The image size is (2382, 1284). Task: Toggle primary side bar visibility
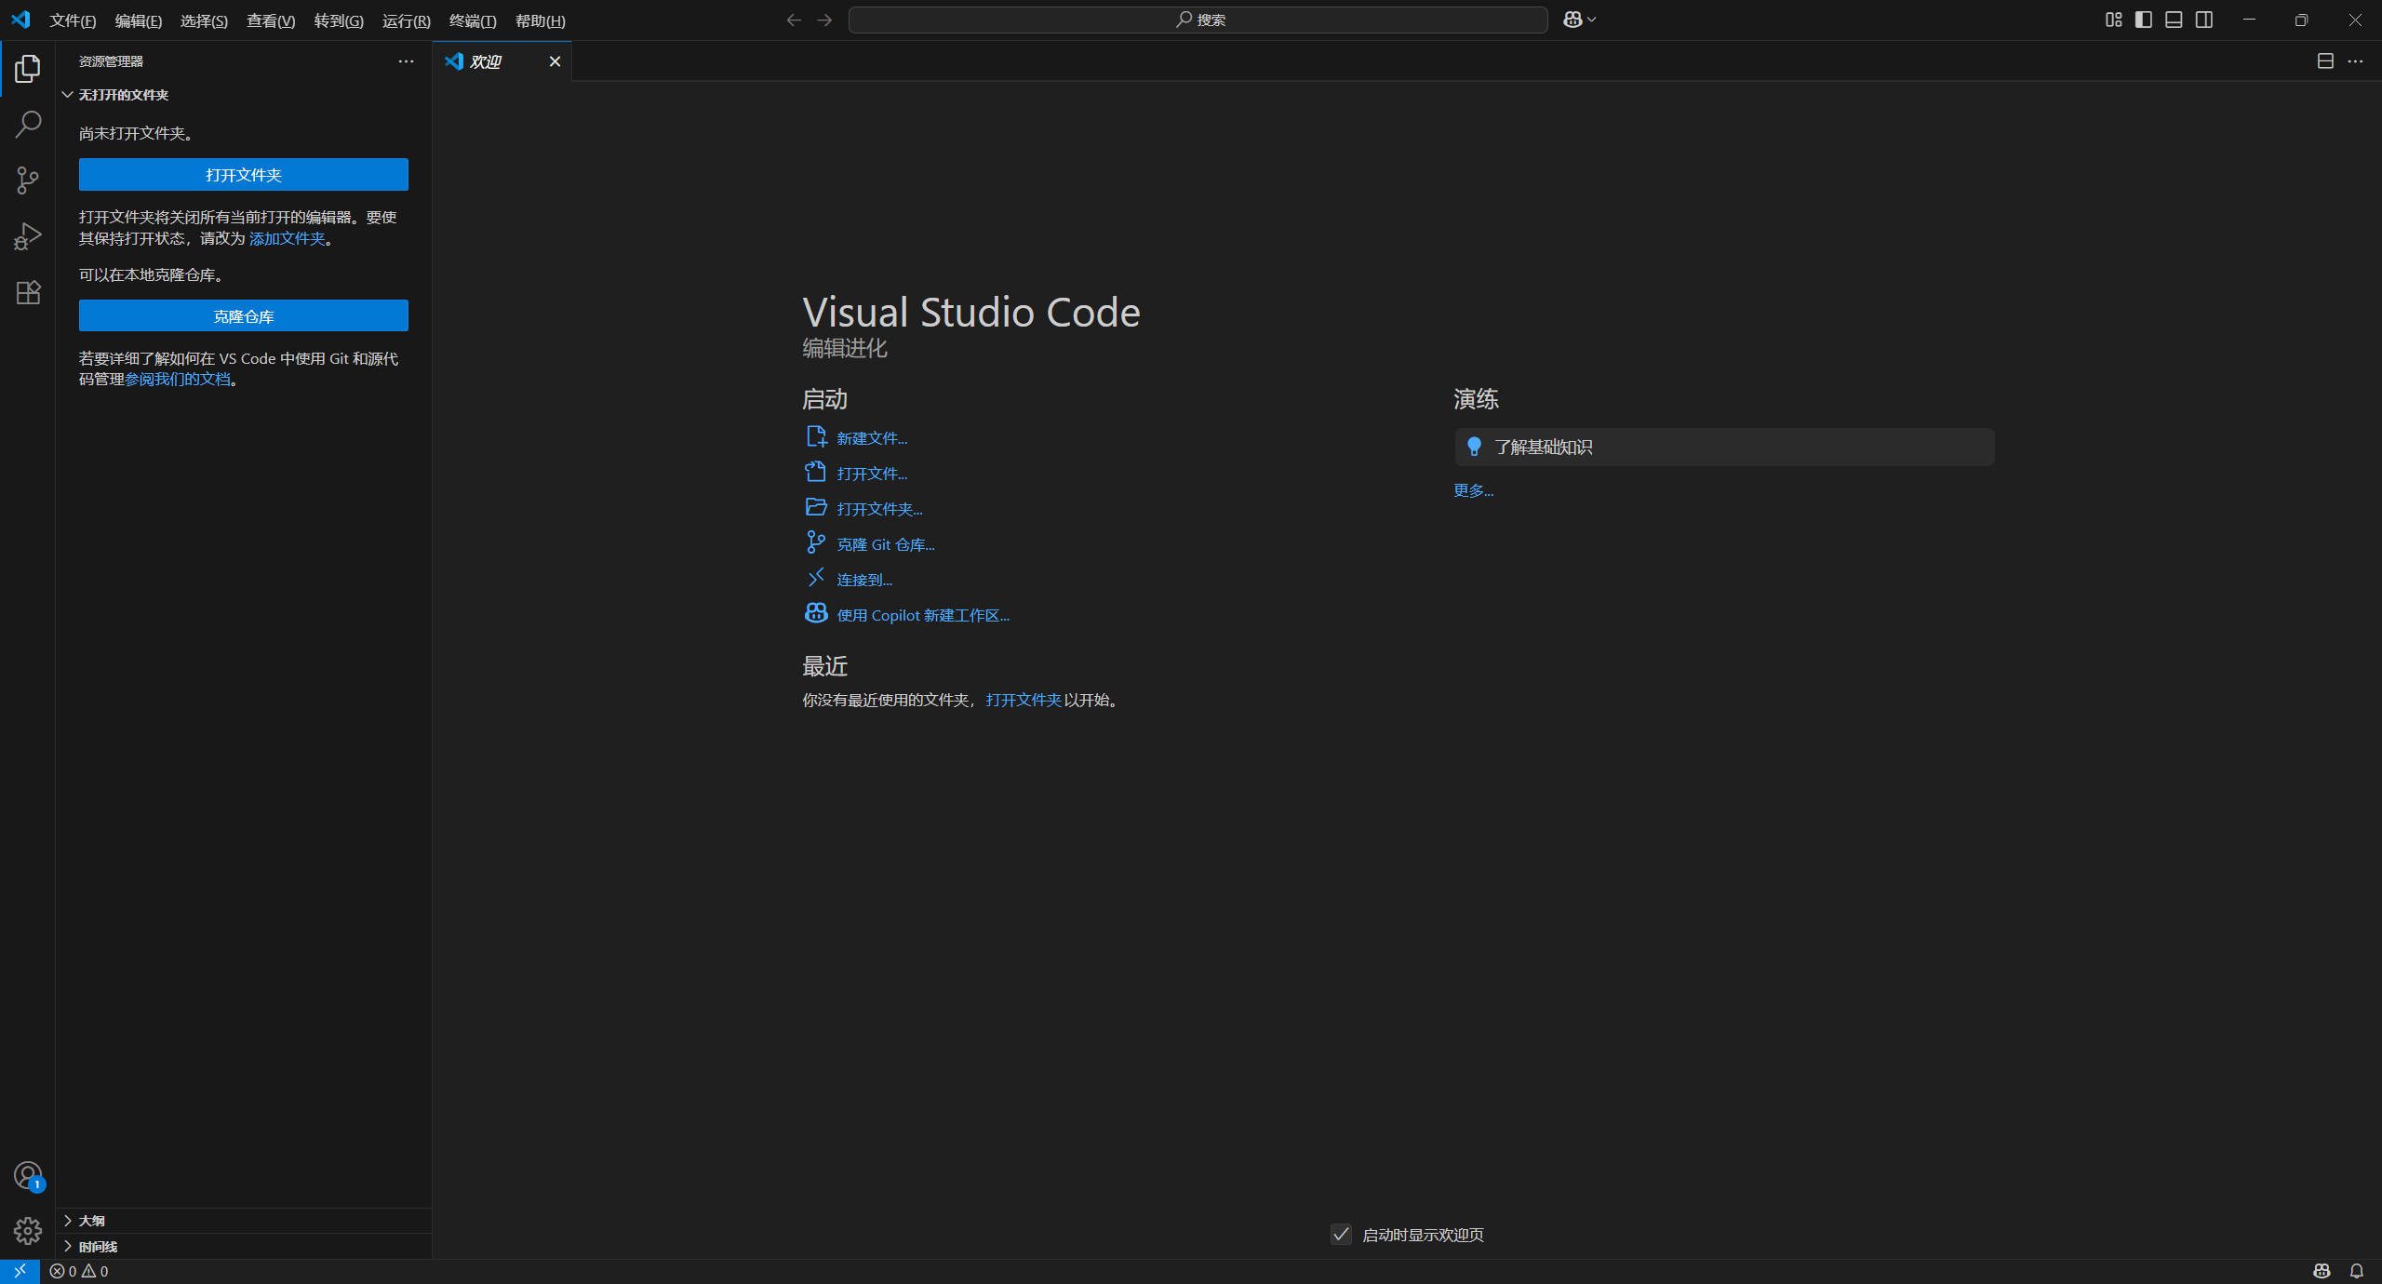pos(2144,20)
